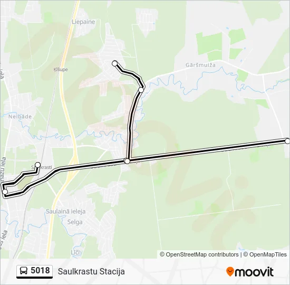Click the Ķīšupe place label

coord(61,70)
